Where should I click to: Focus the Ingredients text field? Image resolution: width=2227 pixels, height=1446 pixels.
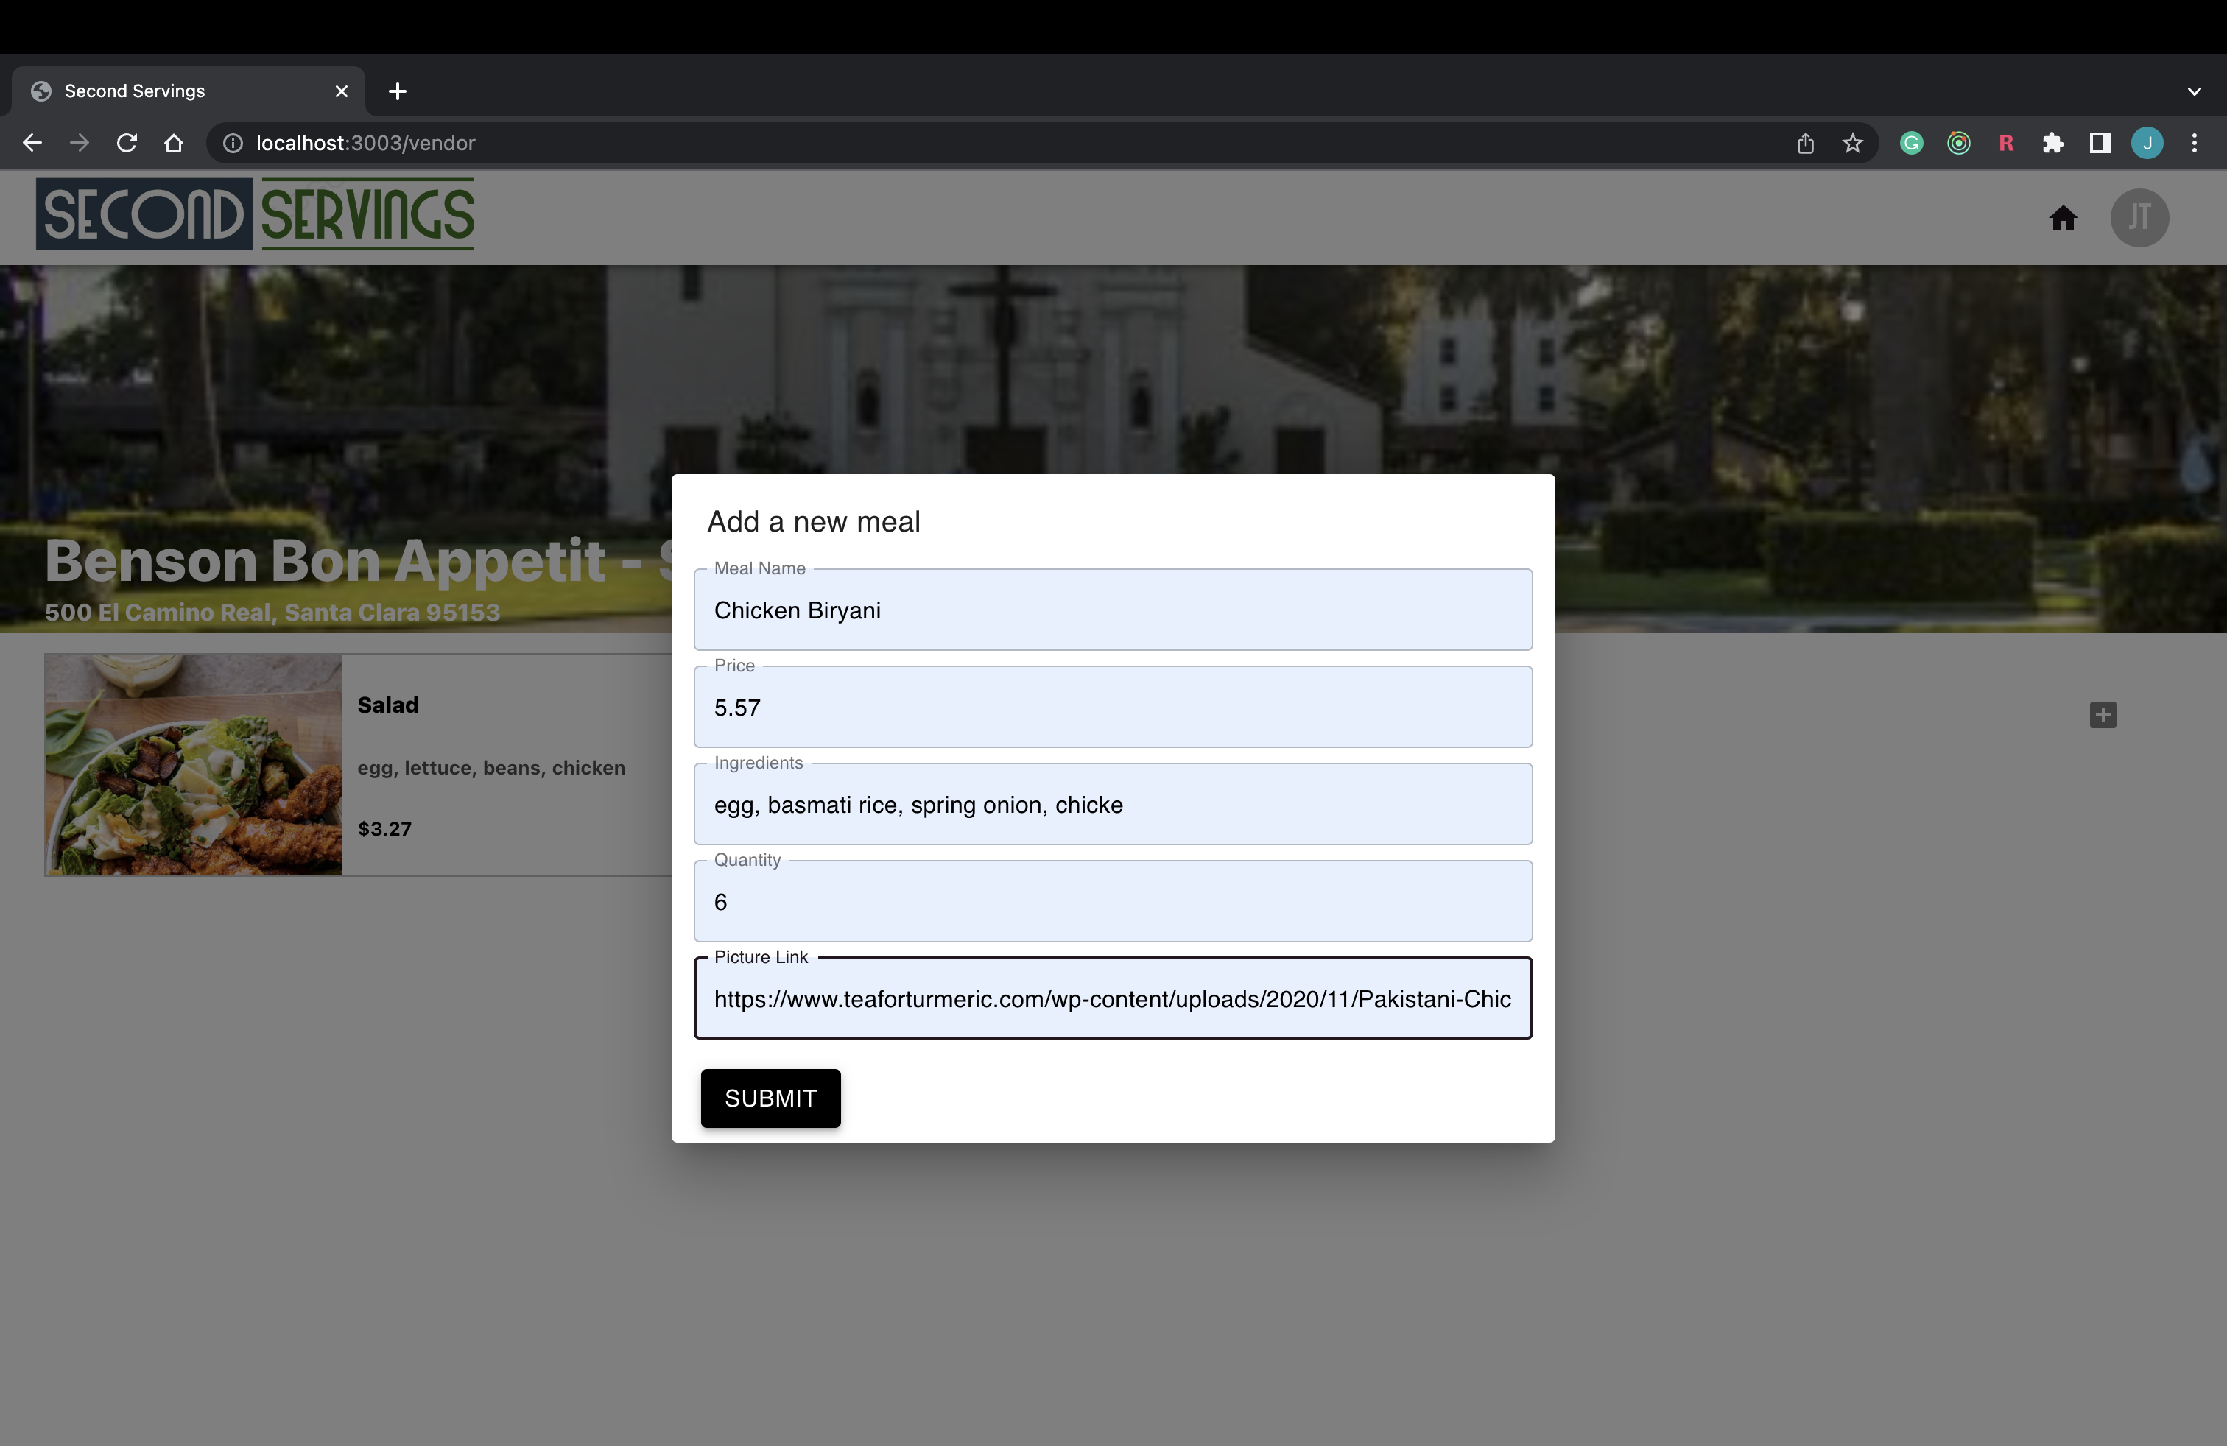point(1111,805)
